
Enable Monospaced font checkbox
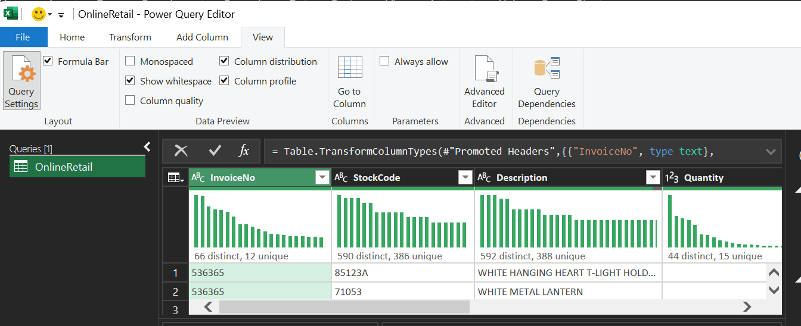(x=130, y=61)
